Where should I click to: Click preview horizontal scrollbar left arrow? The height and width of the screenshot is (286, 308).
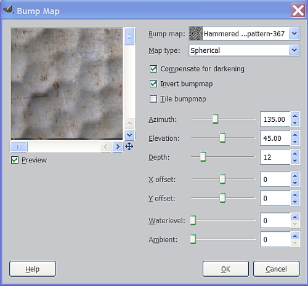(x=106, y=147)
